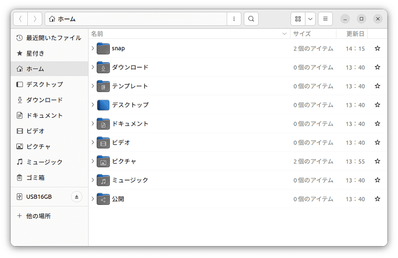Expand the デスクトップ folder row

(93, 104)
